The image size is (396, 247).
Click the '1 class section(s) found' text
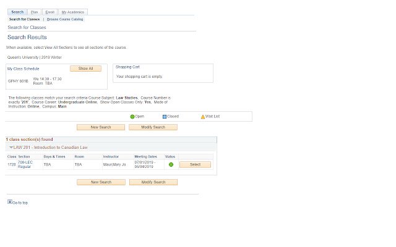[x=29, y=140]
